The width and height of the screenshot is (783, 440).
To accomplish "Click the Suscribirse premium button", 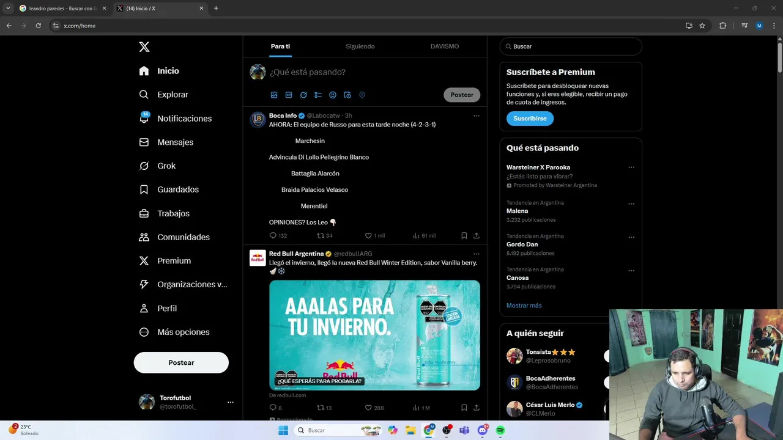I will tap(530, 119).
